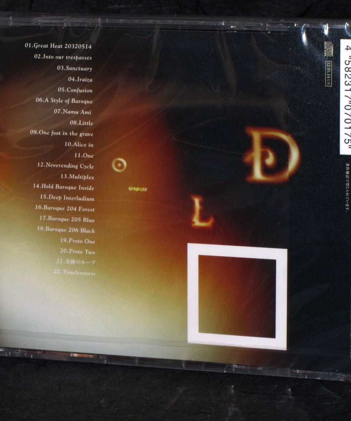
Task: Select track '10.Alice in'
Action: click(x=79, y=145)
